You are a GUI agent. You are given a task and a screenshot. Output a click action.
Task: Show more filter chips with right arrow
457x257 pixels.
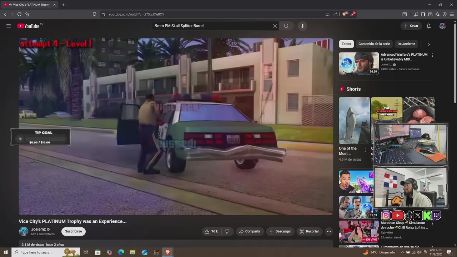429,44
